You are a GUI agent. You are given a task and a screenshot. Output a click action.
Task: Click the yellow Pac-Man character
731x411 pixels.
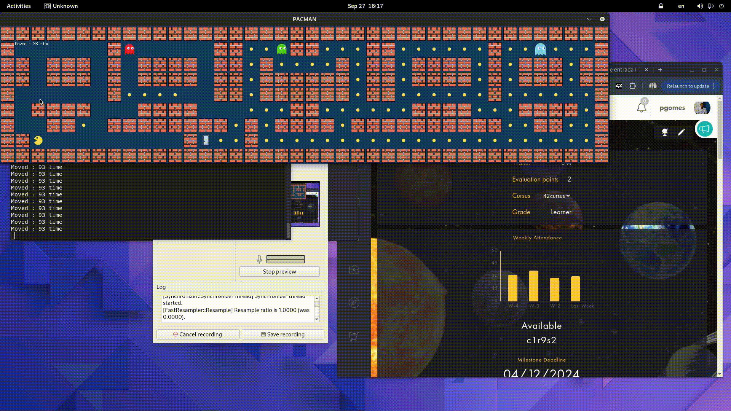pyautogui.click(x=38, y=140)
